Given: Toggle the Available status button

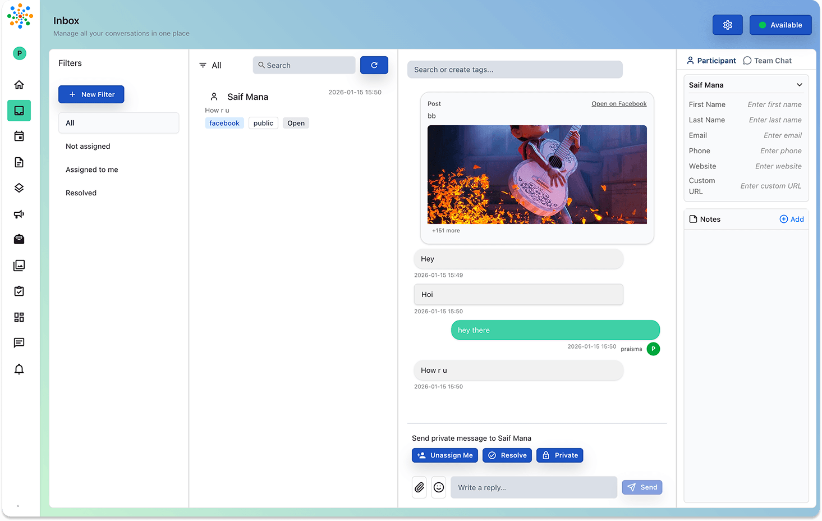Looking at the screenshot, I should (x=780, y=25).
